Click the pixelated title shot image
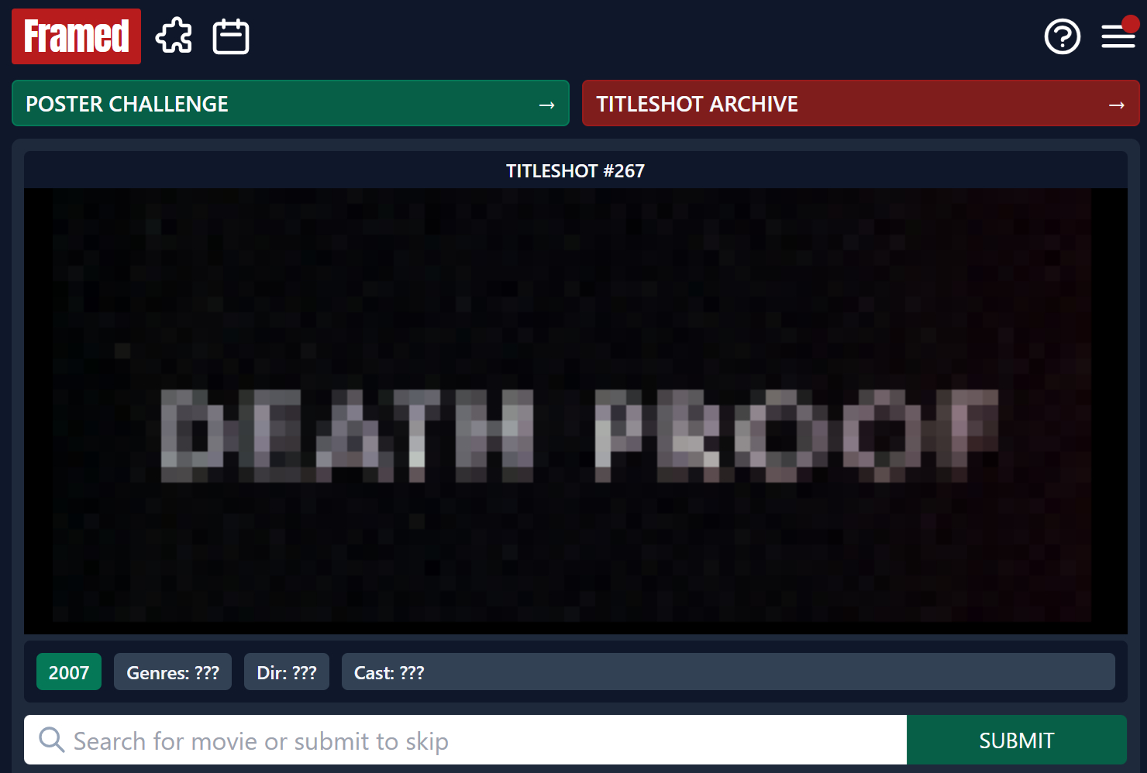 [x=575, y=310]
